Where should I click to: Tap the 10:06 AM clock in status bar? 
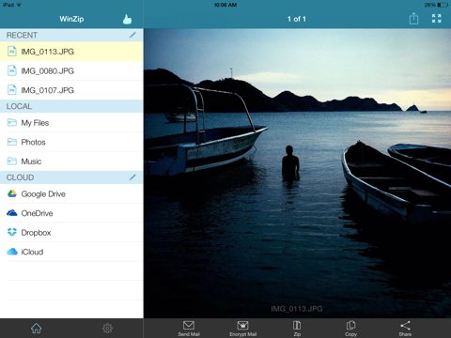pyautogui.click(x=225, y=5)
